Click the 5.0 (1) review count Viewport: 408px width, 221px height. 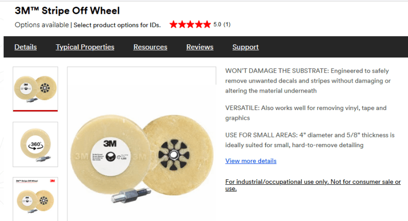coord(222,24)
